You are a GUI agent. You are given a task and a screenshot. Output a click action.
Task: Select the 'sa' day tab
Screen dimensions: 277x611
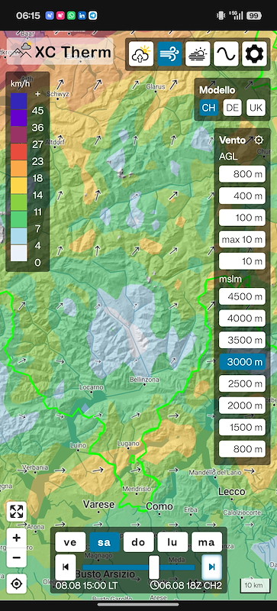coord(105,542)
